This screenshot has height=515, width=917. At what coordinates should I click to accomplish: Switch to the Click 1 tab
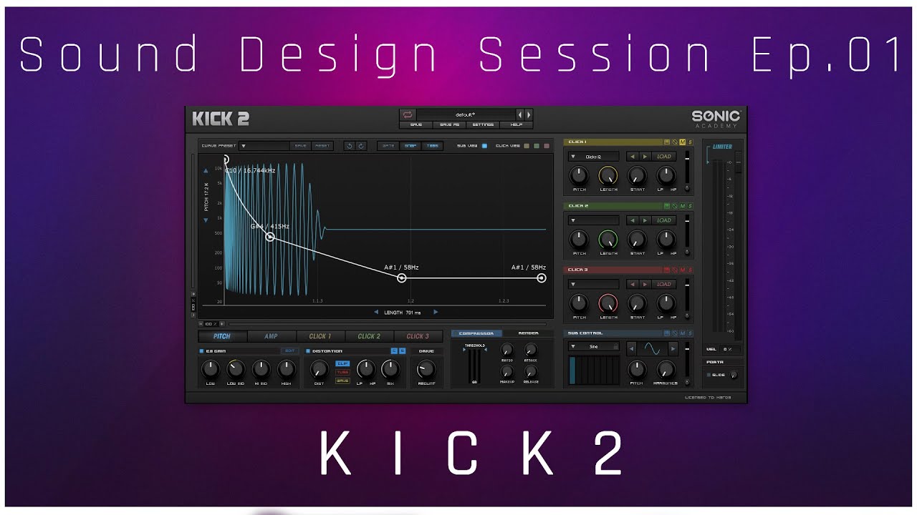click(x=320, y=336)
